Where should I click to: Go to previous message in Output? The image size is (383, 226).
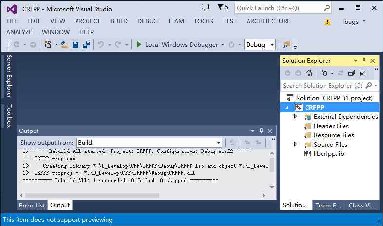248,143
